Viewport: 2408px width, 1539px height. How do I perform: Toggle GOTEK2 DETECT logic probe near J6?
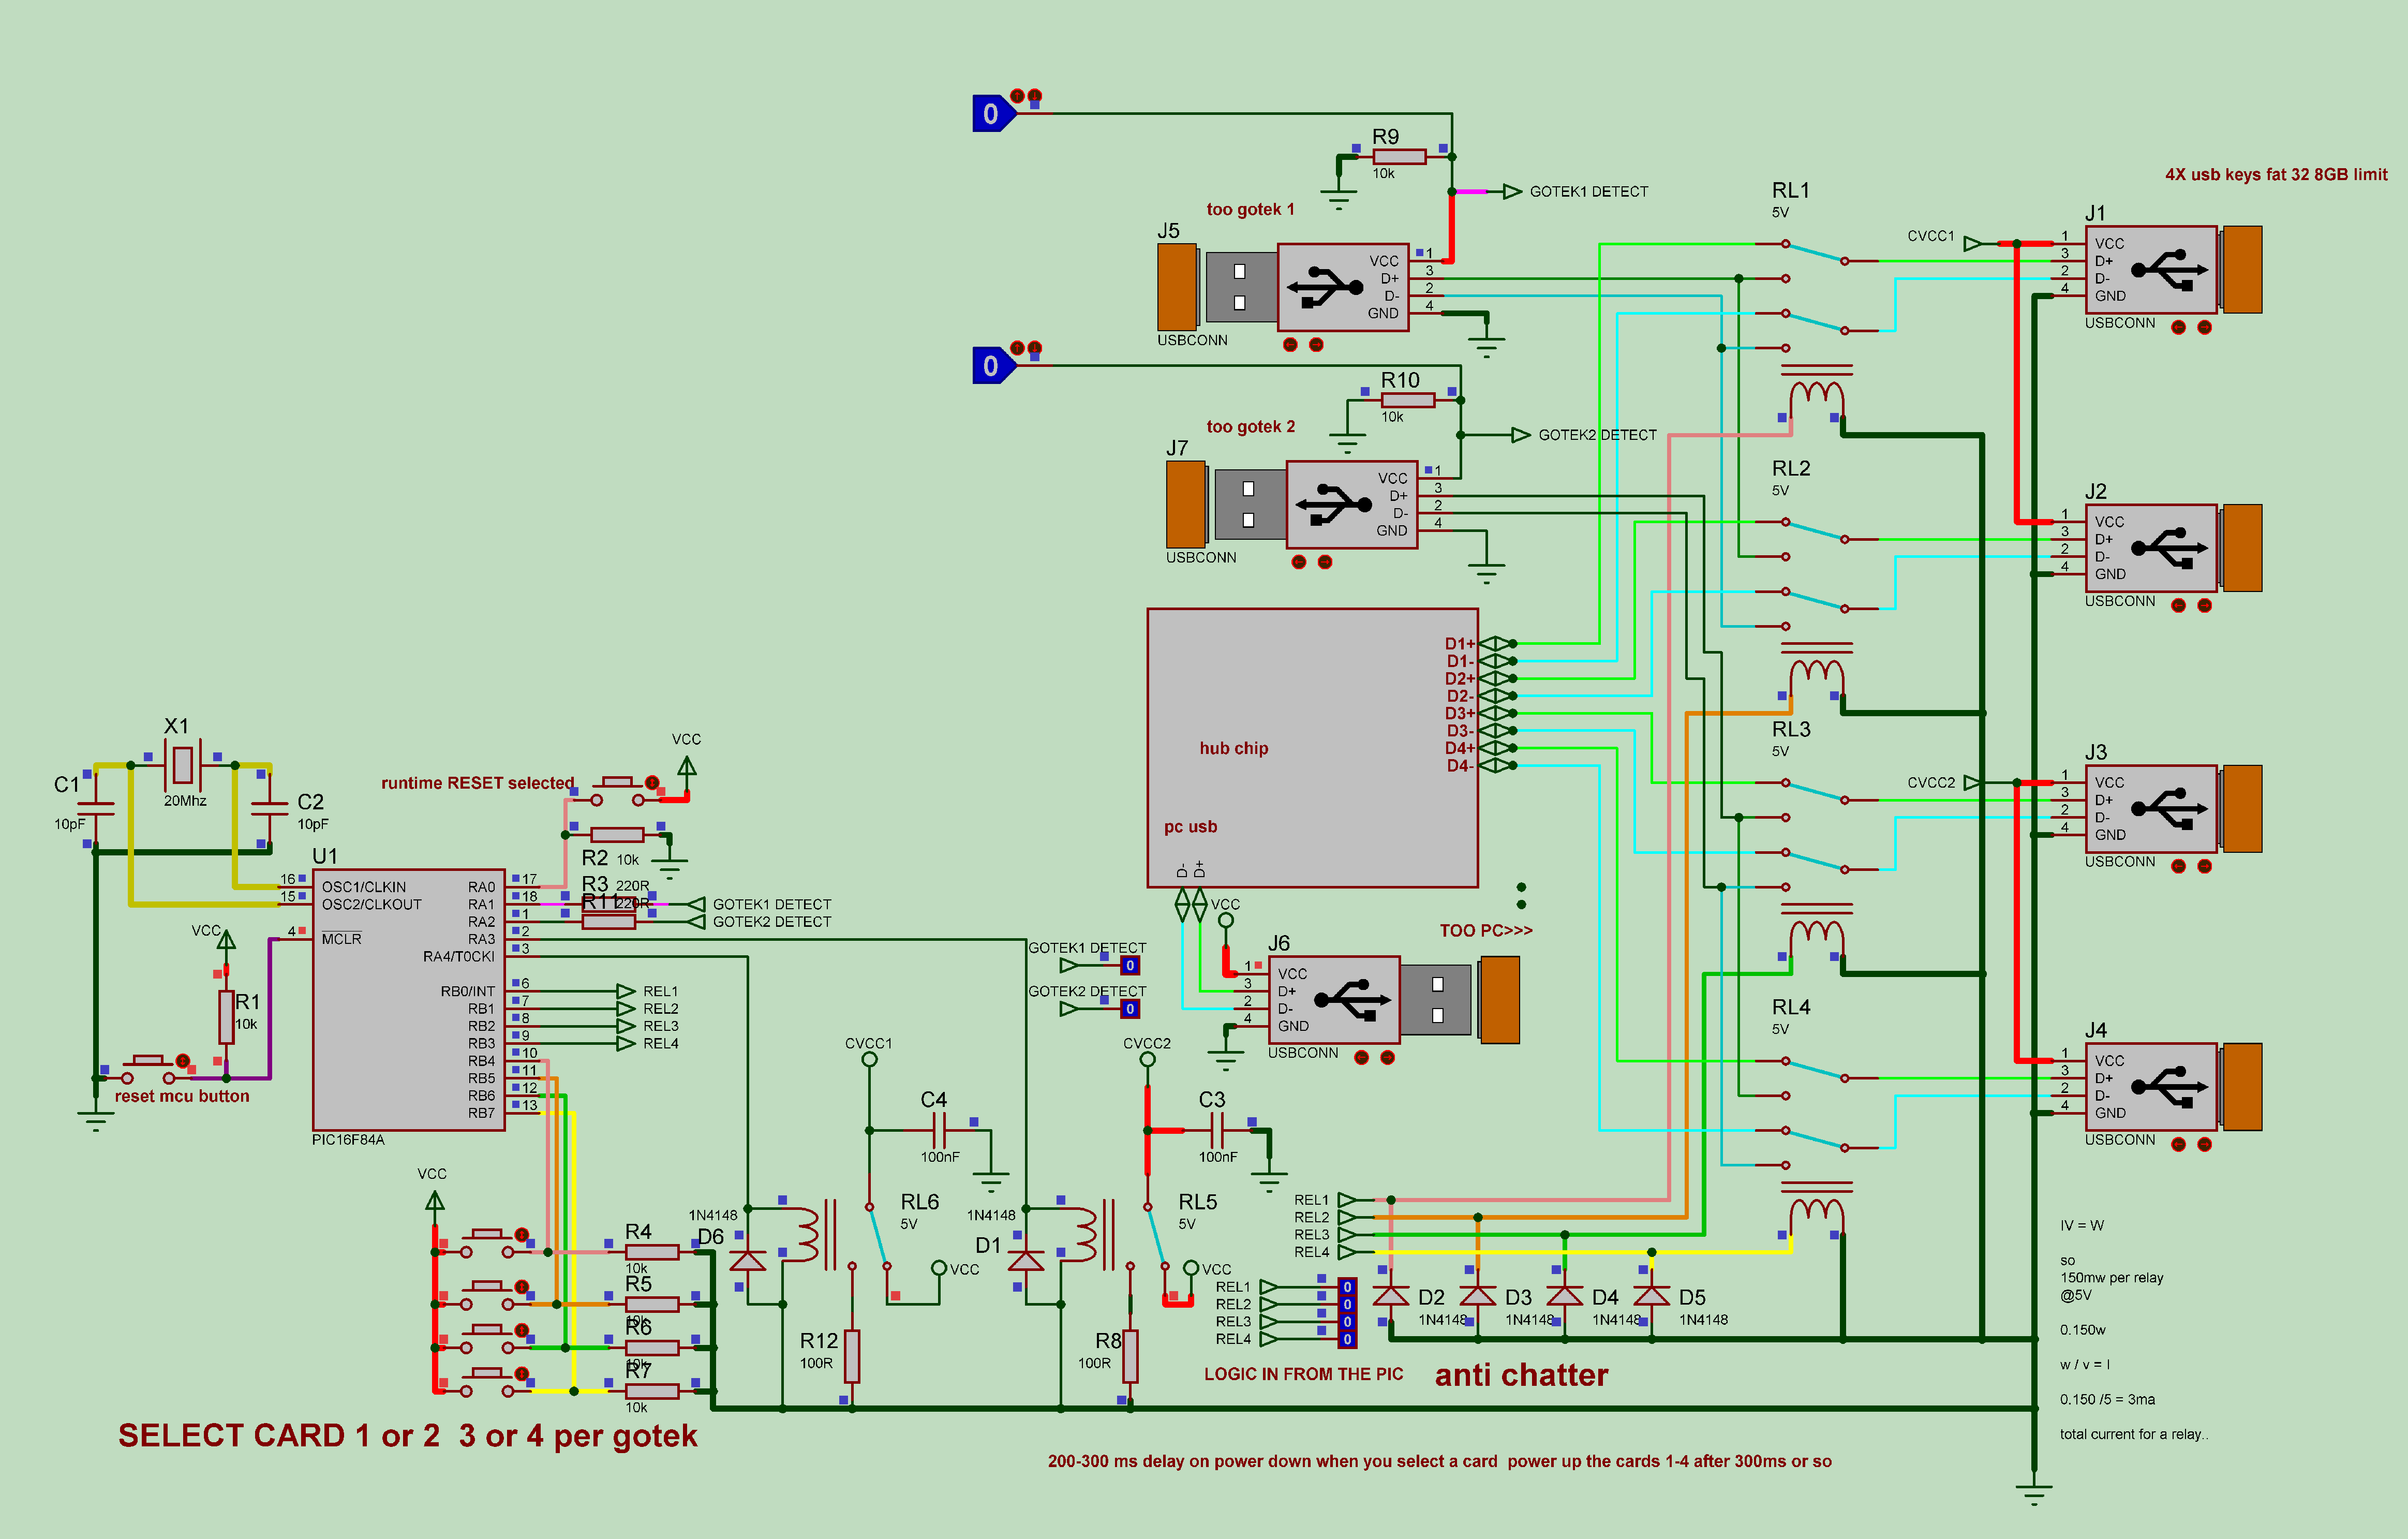[1130, 1008]
